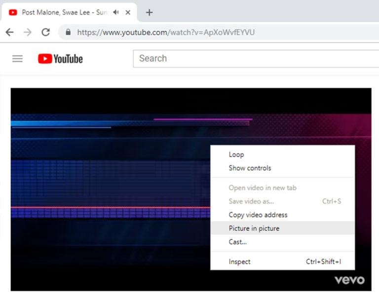Select Show controls in context menu
Screen dimensions: 379x295
pos(283,168)
